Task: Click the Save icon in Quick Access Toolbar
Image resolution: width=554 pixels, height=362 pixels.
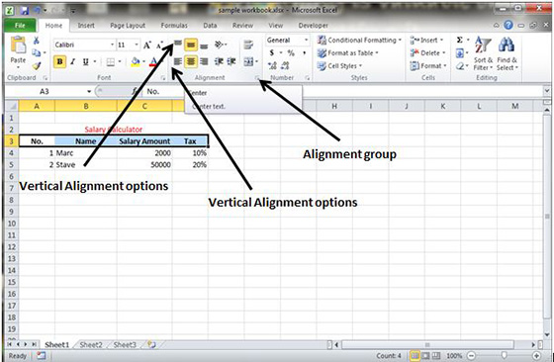Action: coord(25,11)
